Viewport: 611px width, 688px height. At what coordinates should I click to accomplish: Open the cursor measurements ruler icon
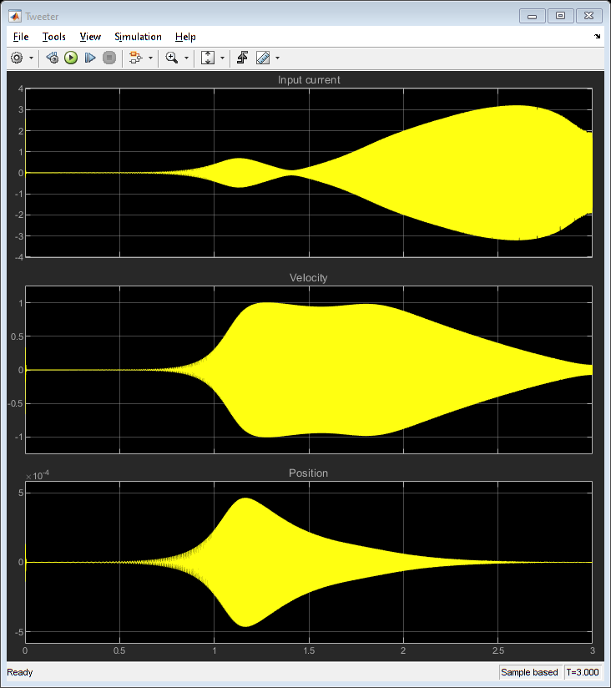[263, 58]
